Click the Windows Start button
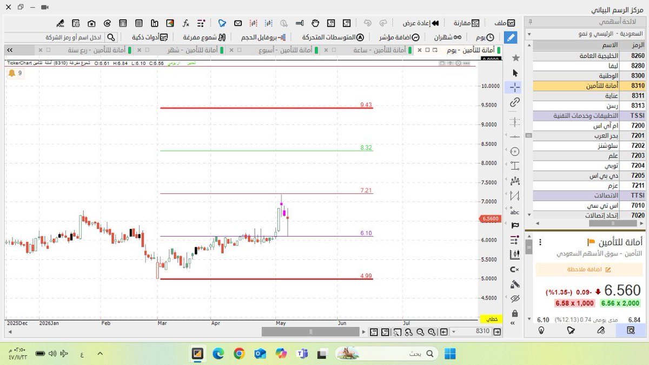The height and width of the screenshot is (365, 649). click(450, 354)
